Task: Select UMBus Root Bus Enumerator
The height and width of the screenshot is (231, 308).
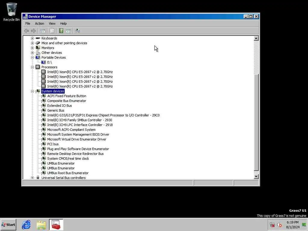Action: (68, 173)
